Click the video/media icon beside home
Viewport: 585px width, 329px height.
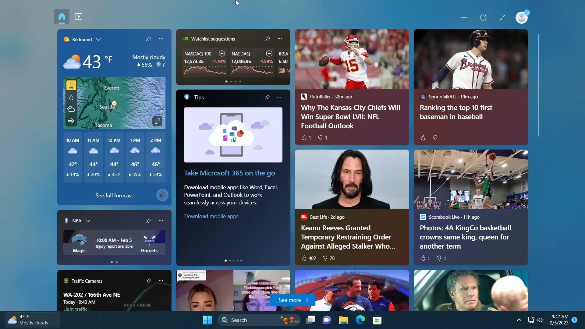(x=78, y=17)
